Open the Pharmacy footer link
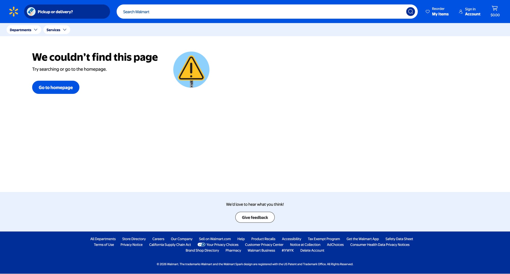510x274 pixels. [233, 251]
